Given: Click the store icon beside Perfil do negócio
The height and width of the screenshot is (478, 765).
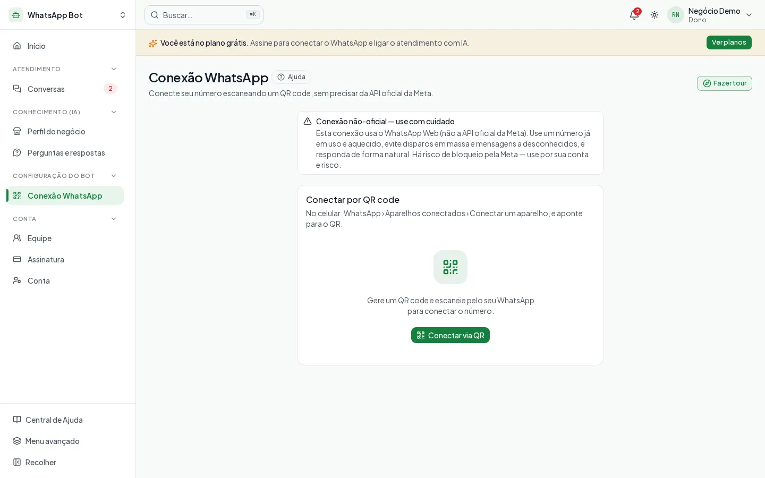Looking at the screenshot, I should point(17,131).
